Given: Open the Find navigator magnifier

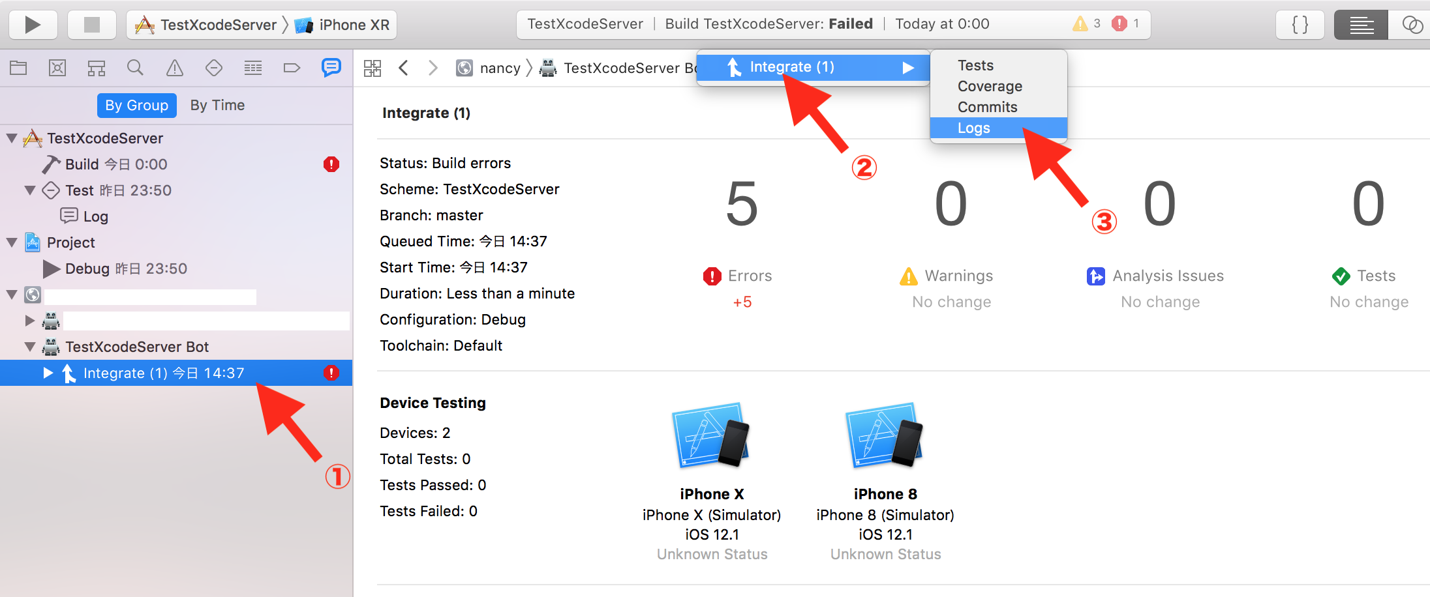Looking at the screenshot, I should point(135,67).
